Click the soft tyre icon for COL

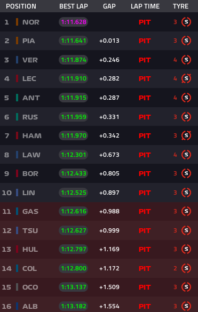click(x=186, y=268)
